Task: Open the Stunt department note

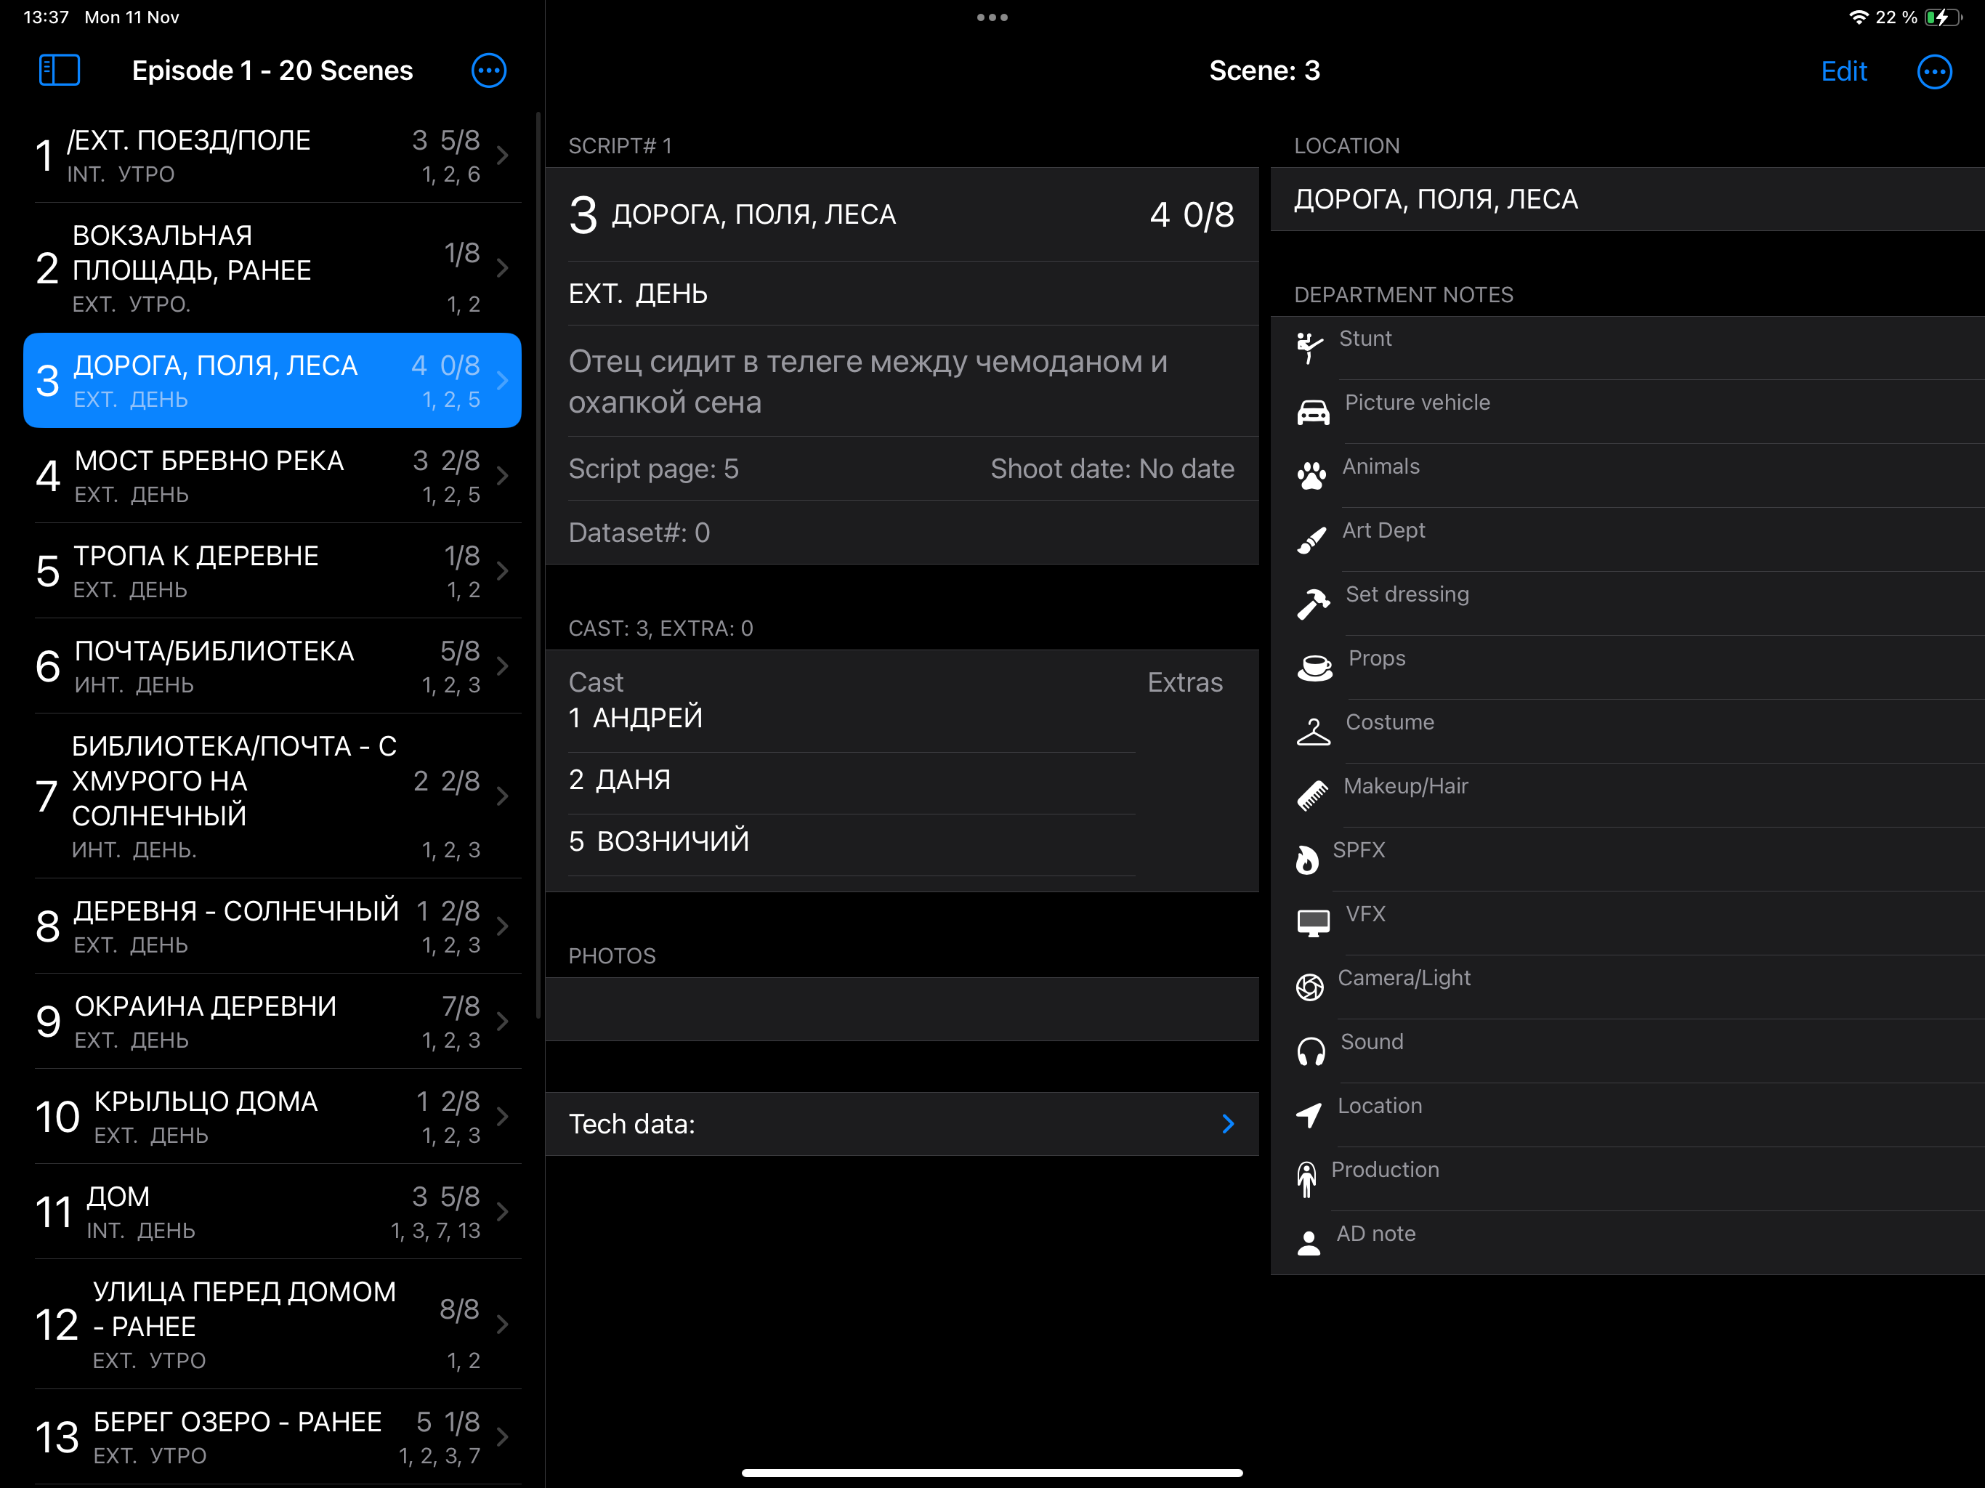Action: (1628, 347)
